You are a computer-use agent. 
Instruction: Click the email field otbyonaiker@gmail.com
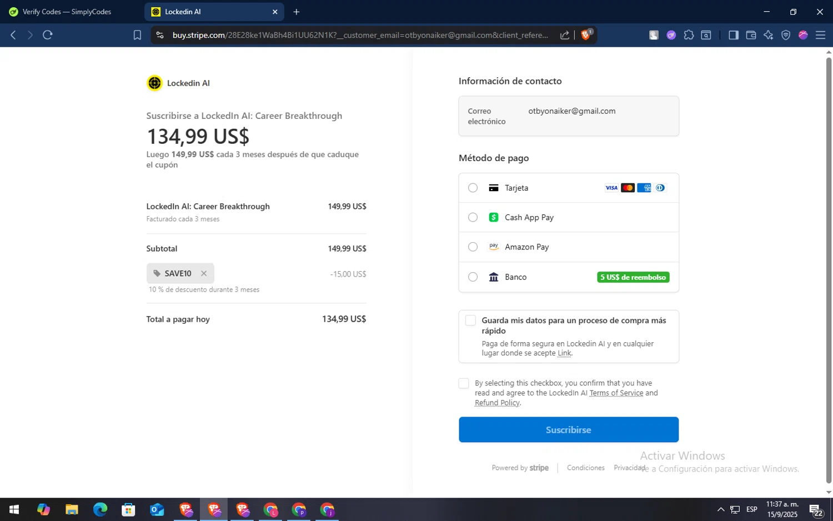pos(569,116)
